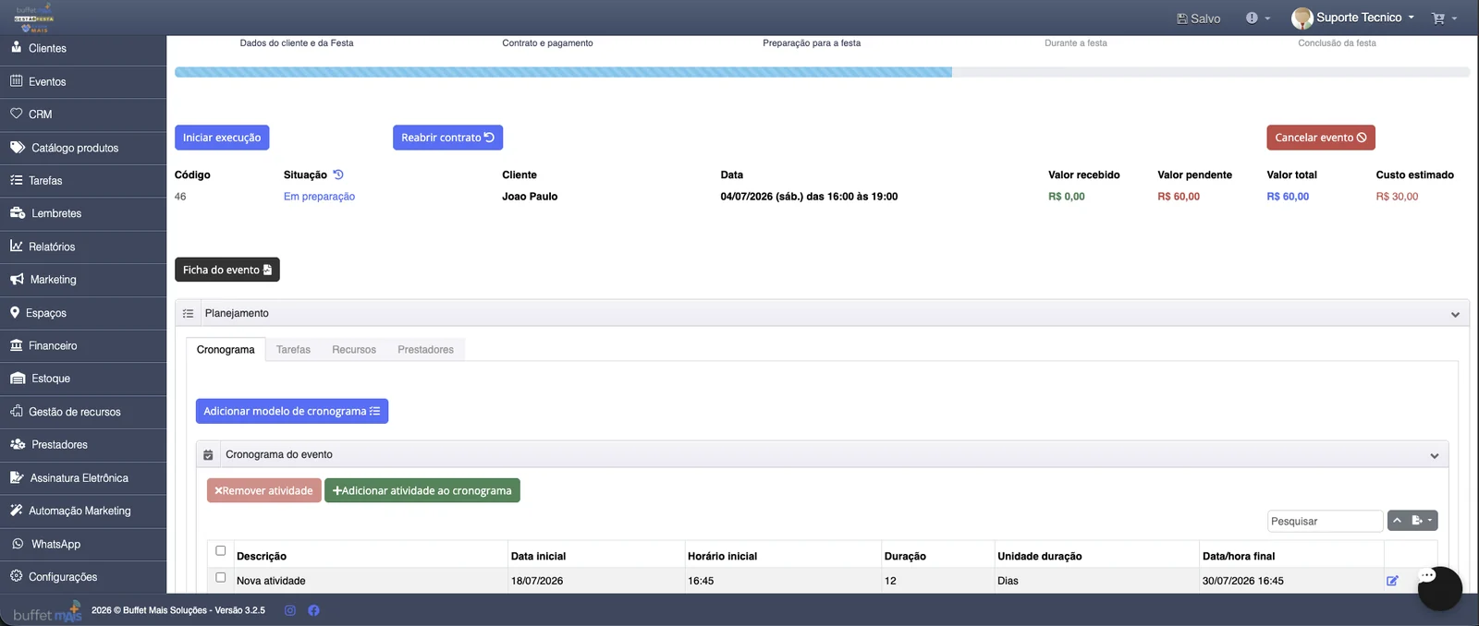The height and width of the screenshot is (626, 1479).
Task: Collapse the Cronograma do evento section
Action: 1435,455
